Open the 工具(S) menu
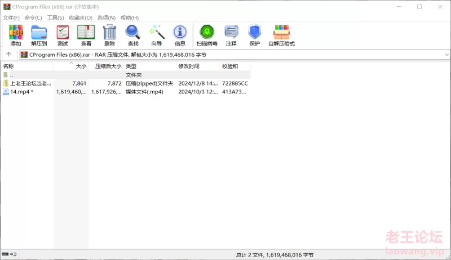Screen dimensions: 451x260 55,18
